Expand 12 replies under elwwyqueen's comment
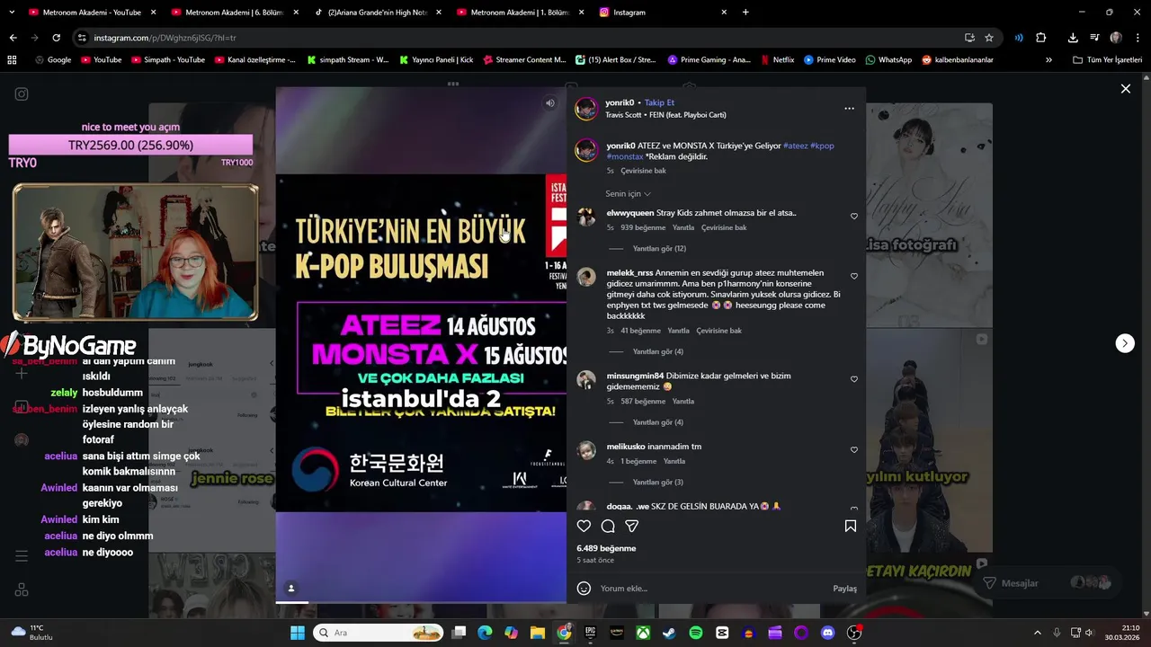The width and height of the screenshot is (1151, 647). click(659, 249)
